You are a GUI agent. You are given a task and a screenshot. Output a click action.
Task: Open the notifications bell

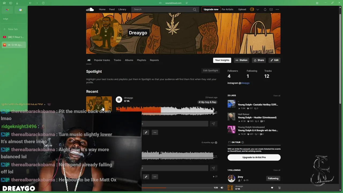pos(265,9)
